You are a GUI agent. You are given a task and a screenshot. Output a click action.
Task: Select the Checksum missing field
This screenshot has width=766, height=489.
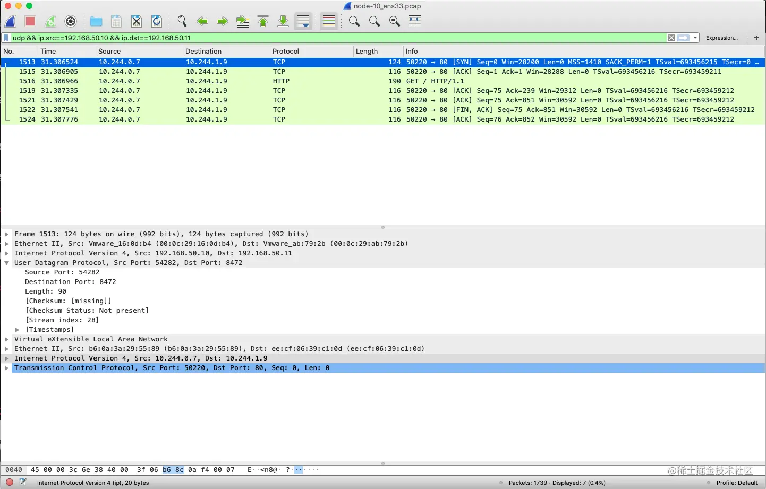click(x=69, y=301)
